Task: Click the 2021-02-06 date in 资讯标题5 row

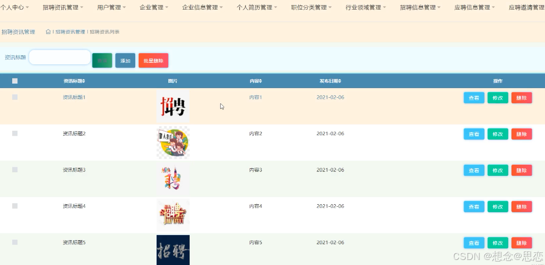Action: click(x=330, y=243)
